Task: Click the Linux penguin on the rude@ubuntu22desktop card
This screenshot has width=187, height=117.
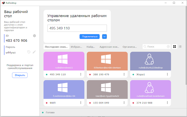Action: click(x=149, y=59)
